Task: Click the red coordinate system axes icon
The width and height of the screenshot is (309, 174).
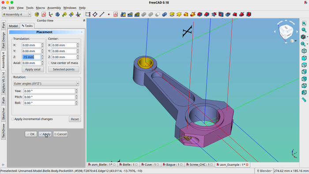Action: 50,15
